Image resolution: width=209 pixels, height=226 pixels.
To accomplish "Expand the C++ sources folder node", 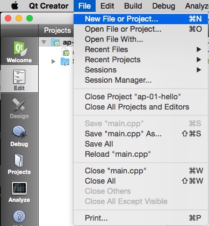I will [53, 62].
